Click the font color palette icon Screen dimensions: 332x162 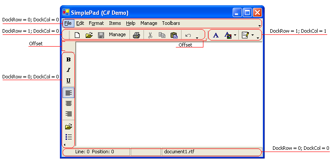tap(228, 35)
